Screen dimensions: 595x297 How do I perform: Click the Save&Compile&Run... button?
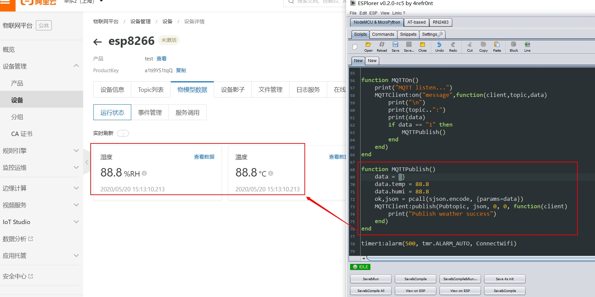point(460,279)
